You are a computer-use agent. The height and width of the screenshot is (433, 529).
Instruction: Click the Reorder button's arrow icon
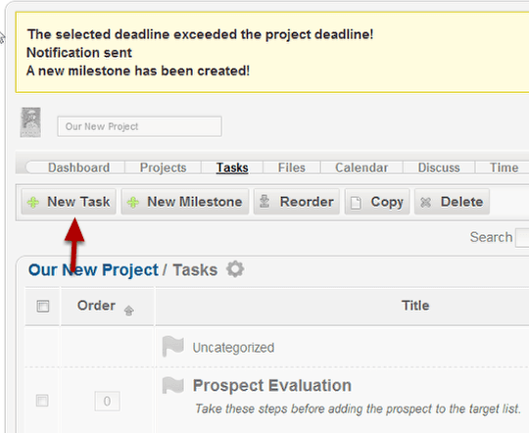[264, 202]
